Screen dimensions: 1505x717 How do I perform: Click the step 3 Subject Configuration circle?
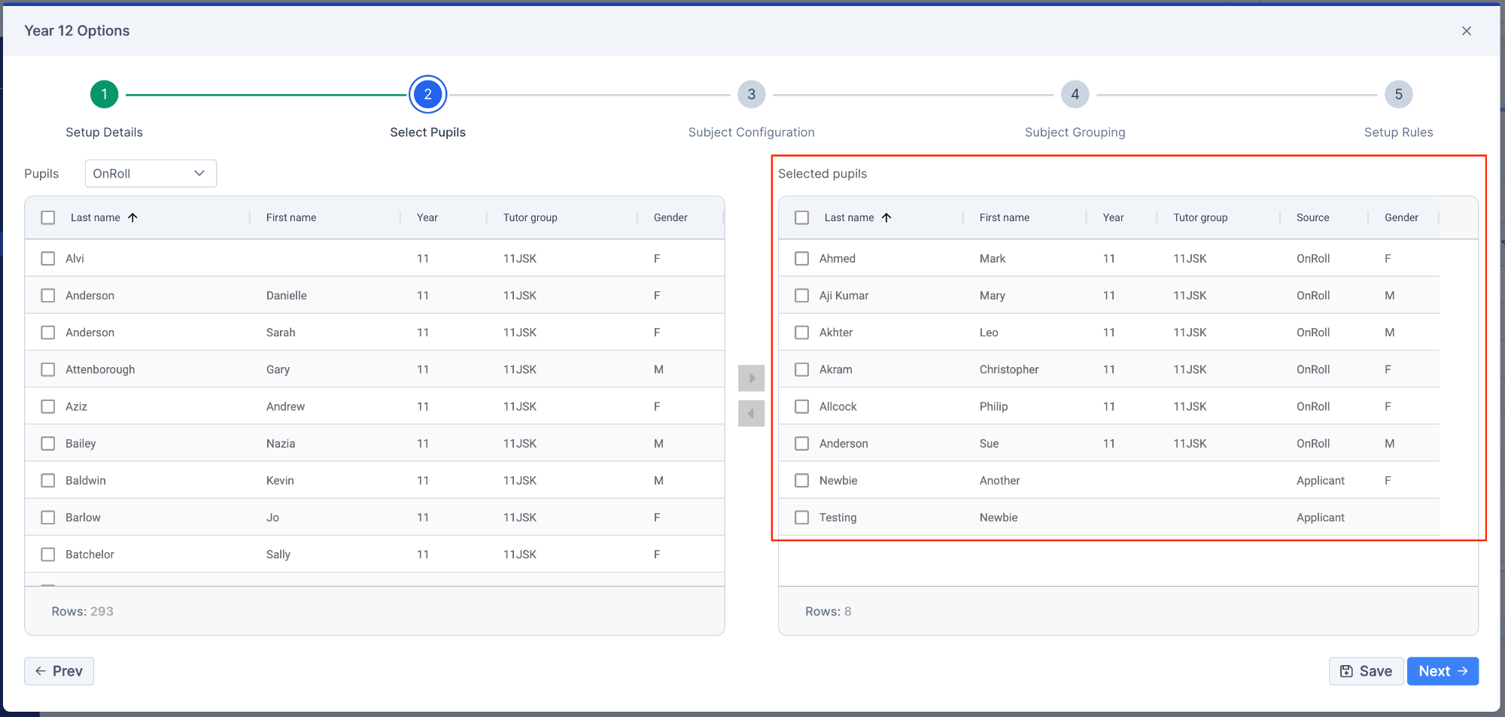click(751, 94)
